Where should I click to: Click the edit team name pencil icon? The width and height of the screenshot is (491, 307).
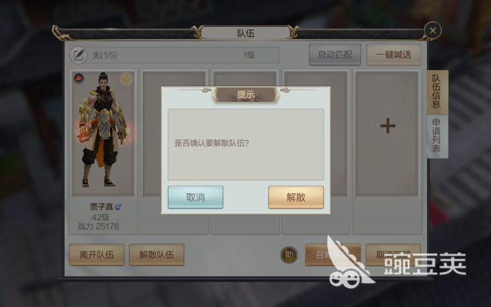79,55
